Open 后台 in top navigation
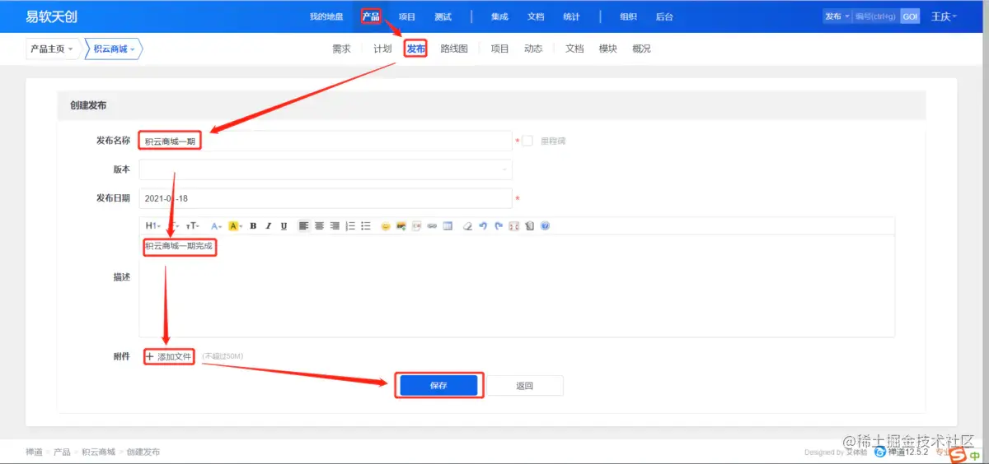Screen dimensions: 989x464 [664, 16]
